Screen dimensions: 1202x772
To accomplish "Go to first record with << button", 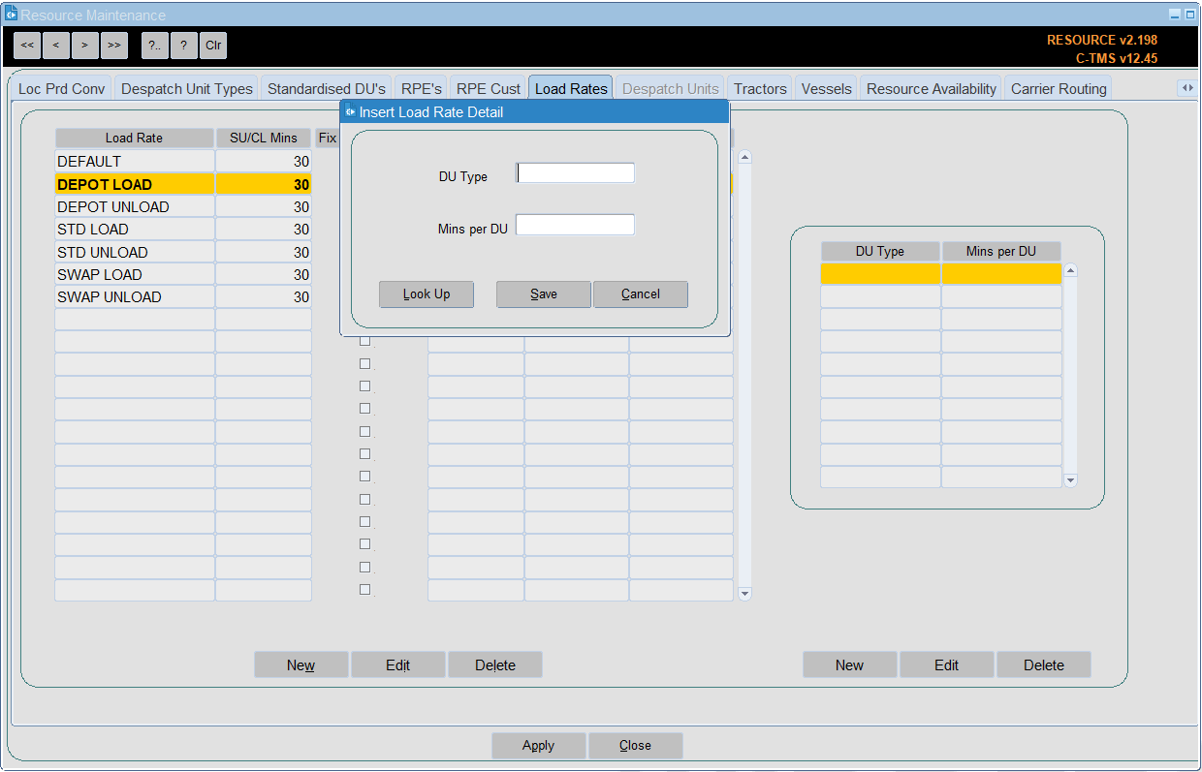I will (27, 45).
